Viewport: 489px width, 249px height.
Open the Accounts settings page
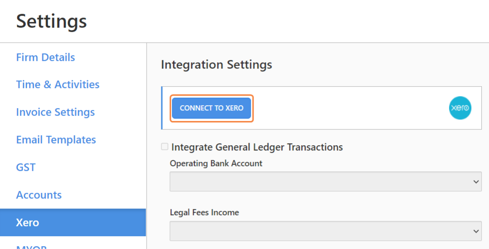[x=39, y=195]
